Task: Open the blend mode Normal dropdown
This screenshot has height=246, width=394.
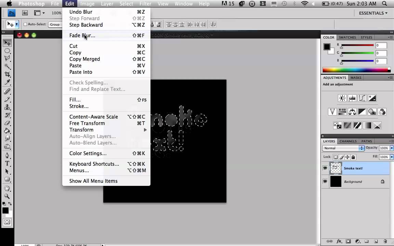Action: (343, 148)
